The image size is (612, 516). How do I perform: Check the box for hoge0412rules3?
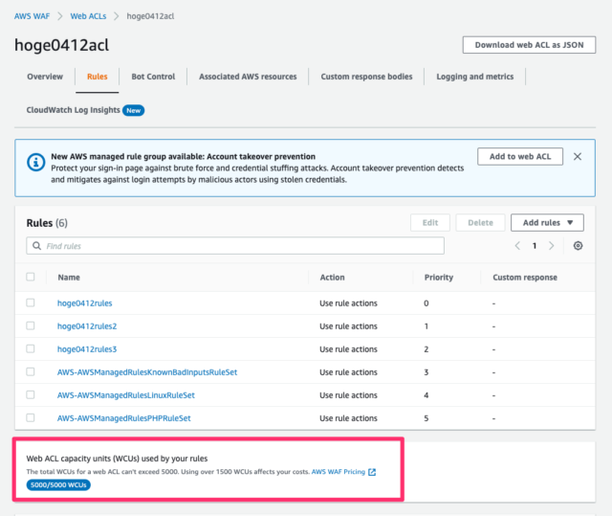click(x=31, y=348)
